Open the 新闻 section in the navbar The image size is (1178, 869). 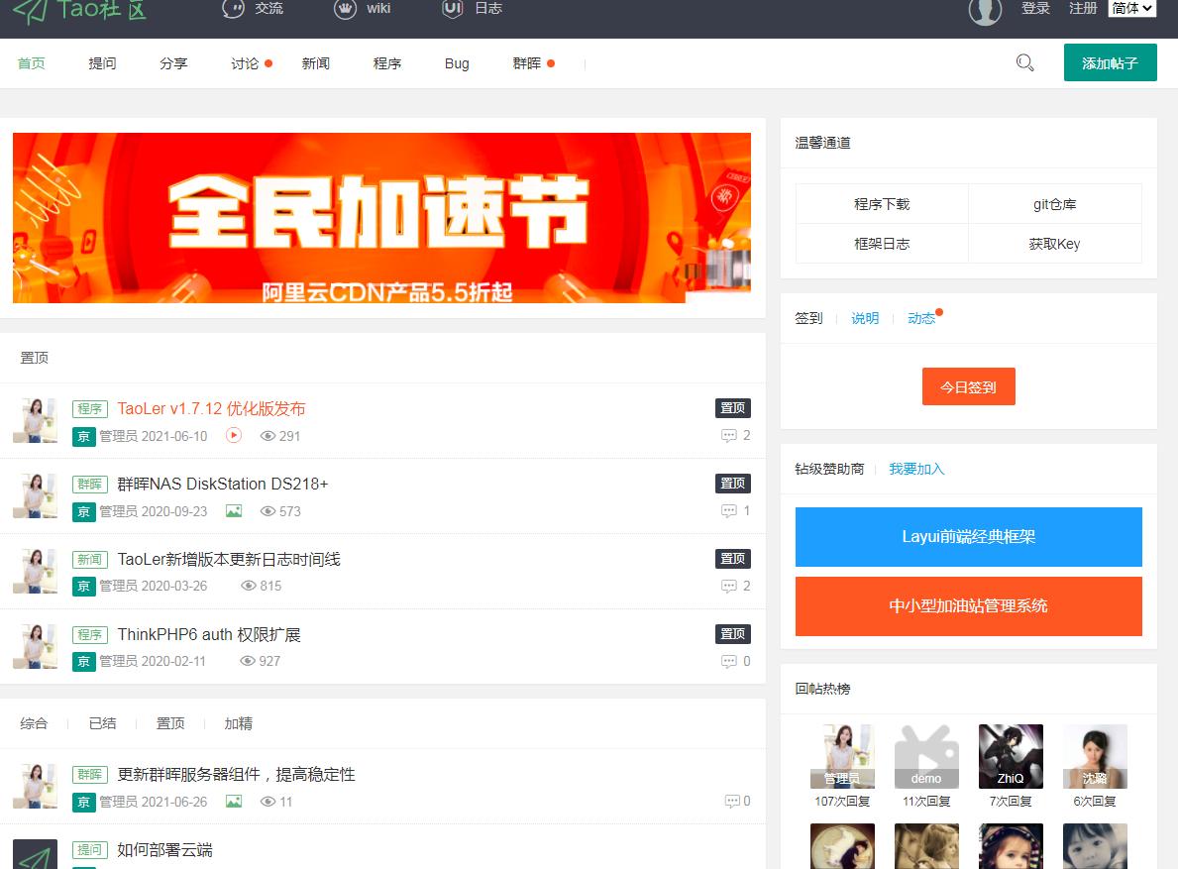coord(316,63)
